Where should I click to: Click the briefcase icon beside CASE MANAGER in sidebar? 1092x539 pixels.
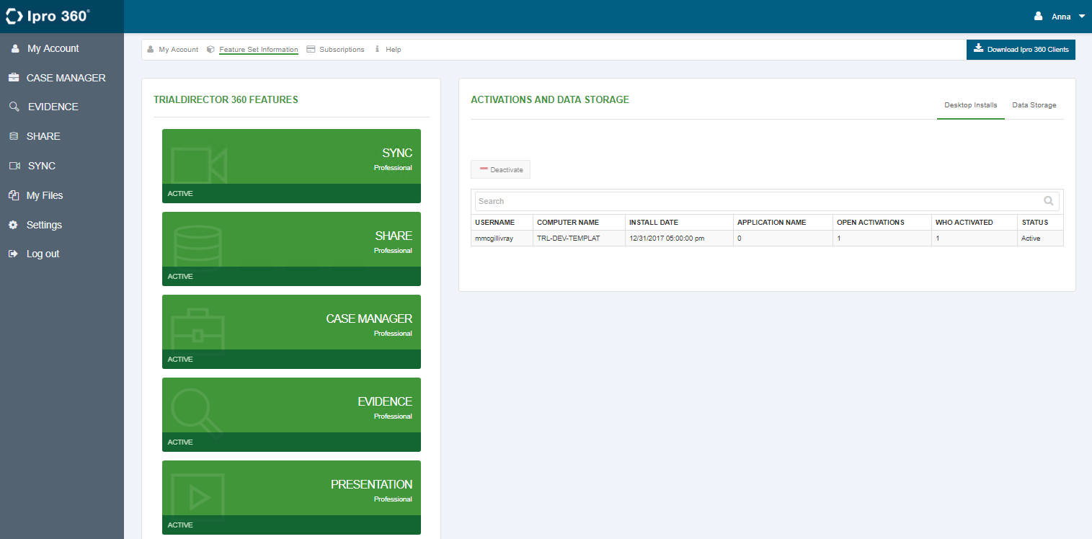(13, 78)
